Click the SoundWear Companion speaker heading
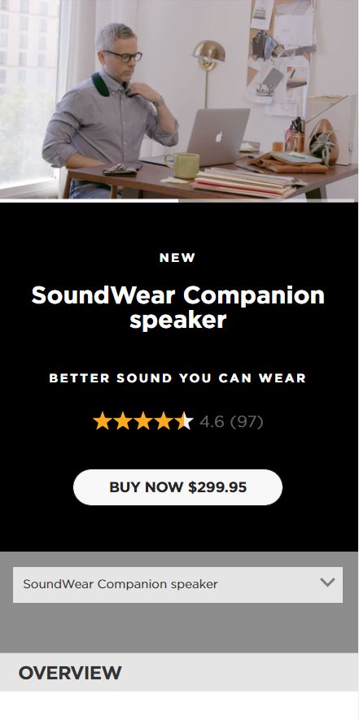The height and width of the screenshot is (720, 359). tap(178, 308)
